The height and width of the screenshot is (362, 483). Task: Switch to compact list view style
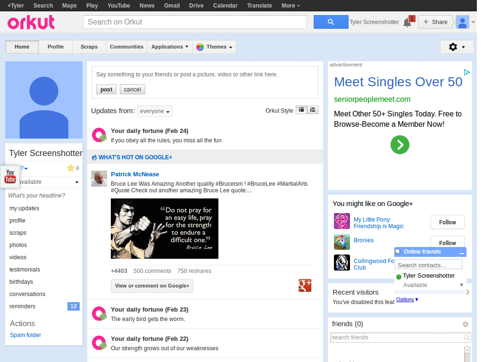pos(301,110)
